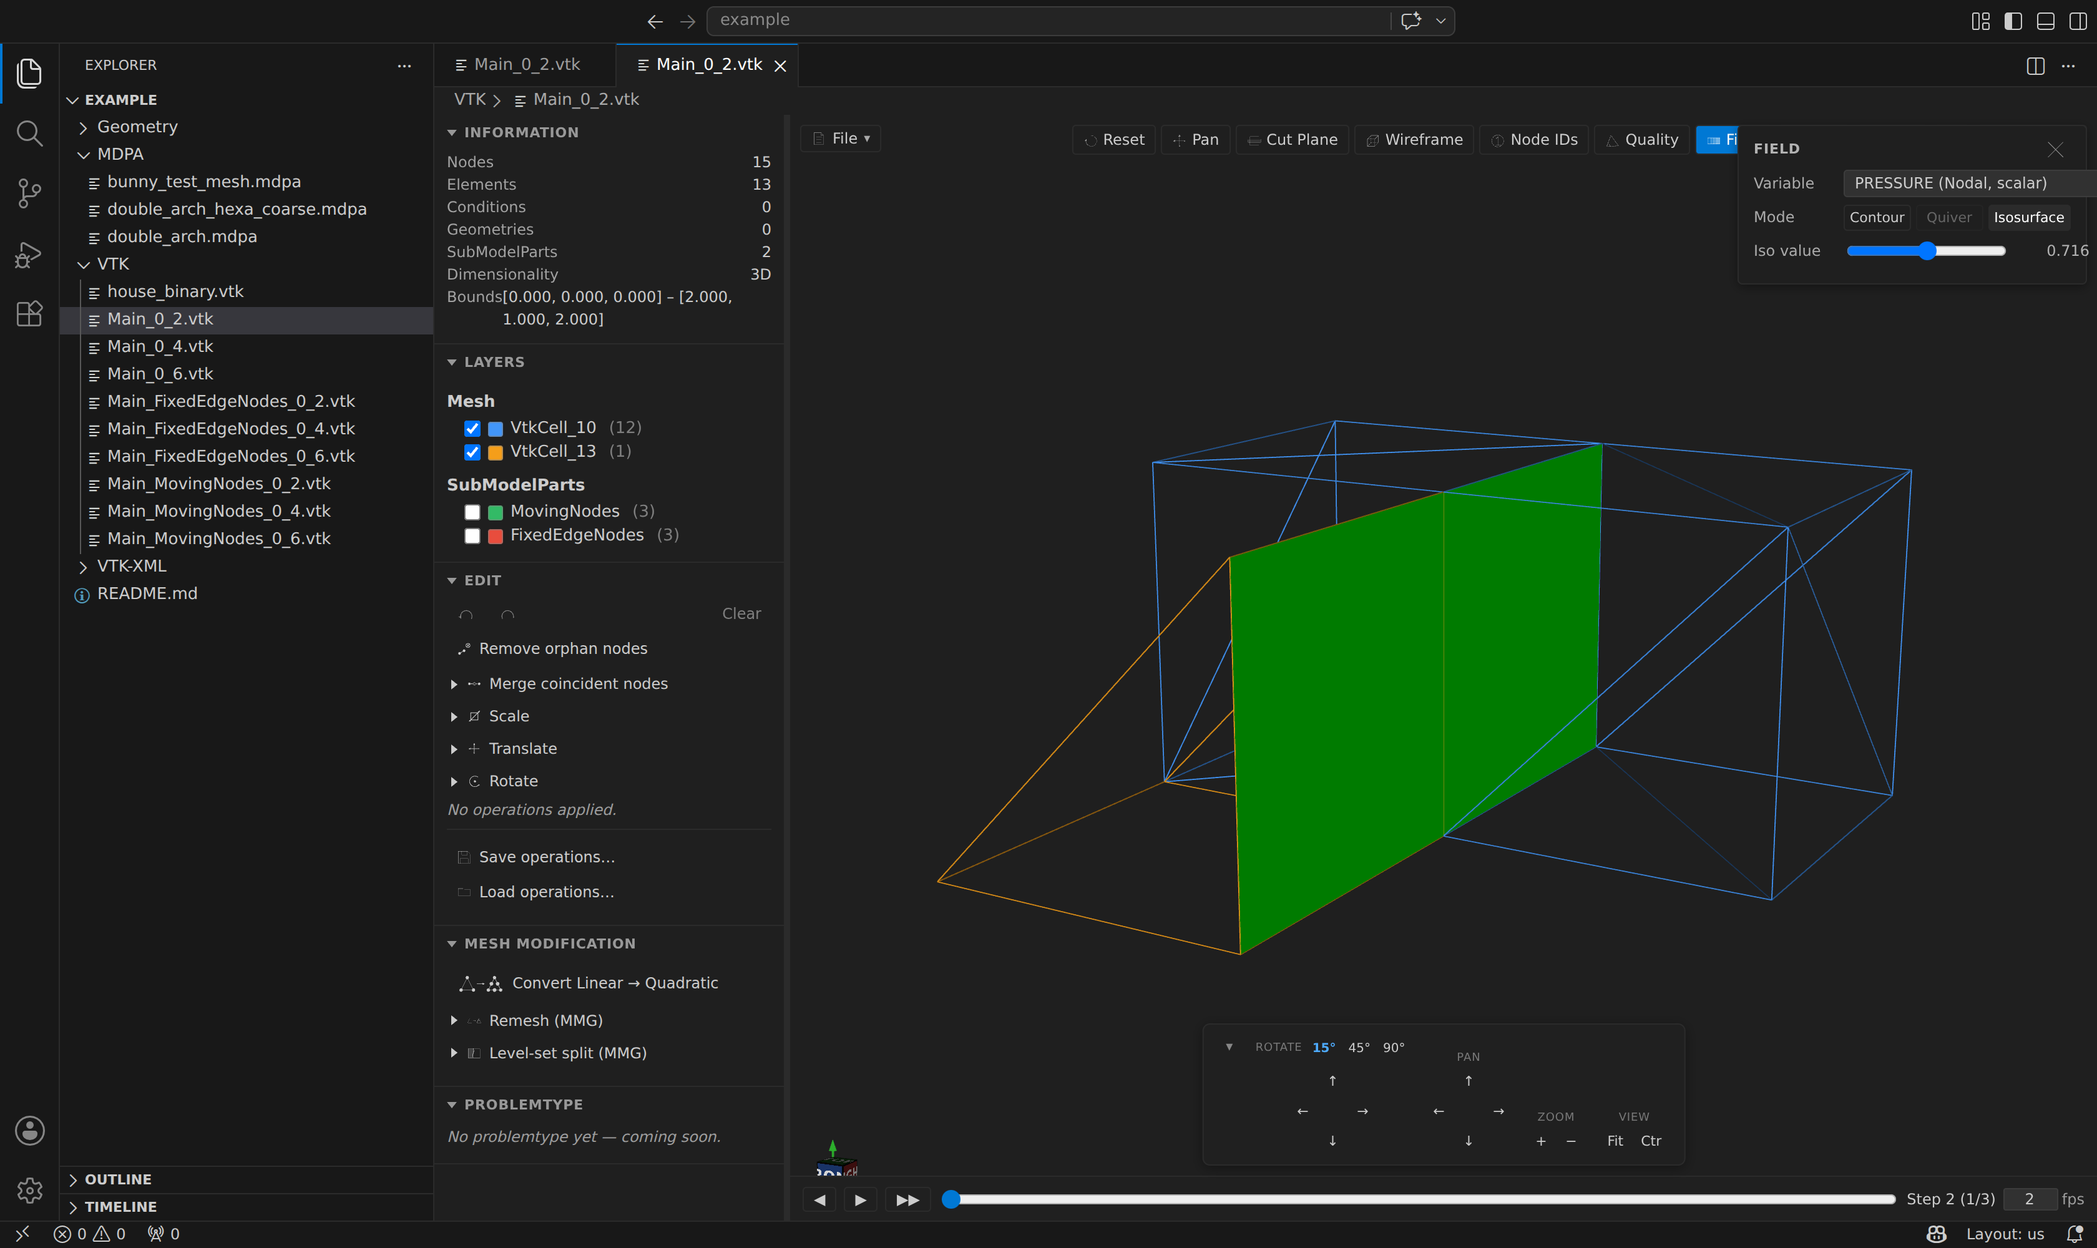Open Main_0_4.vtk file

coord(160,346)
